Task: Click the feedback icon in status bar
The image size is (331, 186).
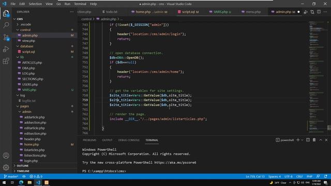Action: pos(318,176)
